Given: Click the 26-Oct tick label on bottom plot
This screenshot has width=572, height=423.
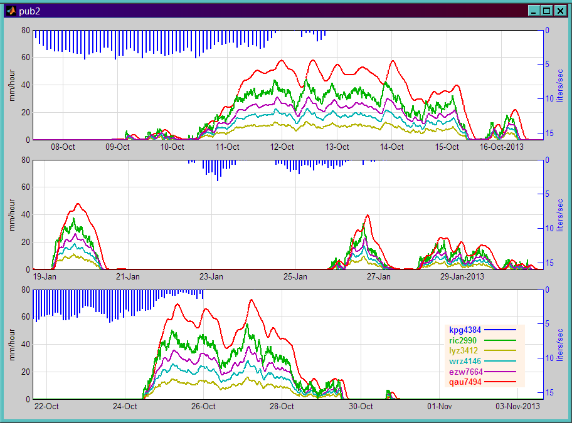Looking at the screenshot, I should pos(203,407).
